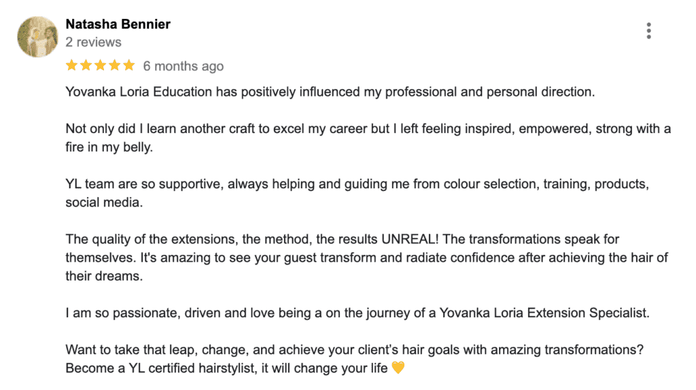
Task: Click the words "fire in my belly."
Action: click(109, 147)
